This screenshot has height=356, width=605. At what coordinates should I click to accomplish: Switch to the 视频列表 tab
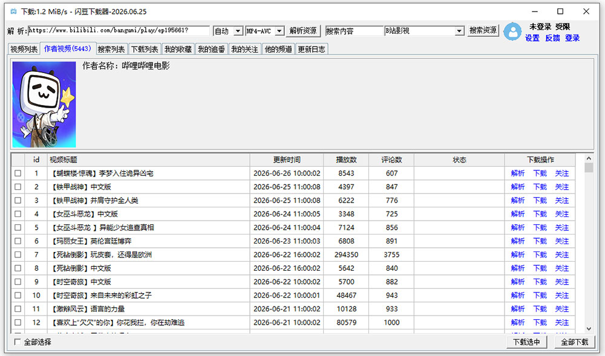pyautogui.click(x=24, y=50)
